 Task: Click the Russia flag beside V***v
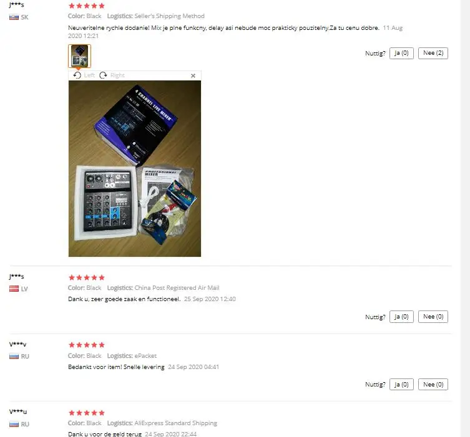(x=14, y=357)
